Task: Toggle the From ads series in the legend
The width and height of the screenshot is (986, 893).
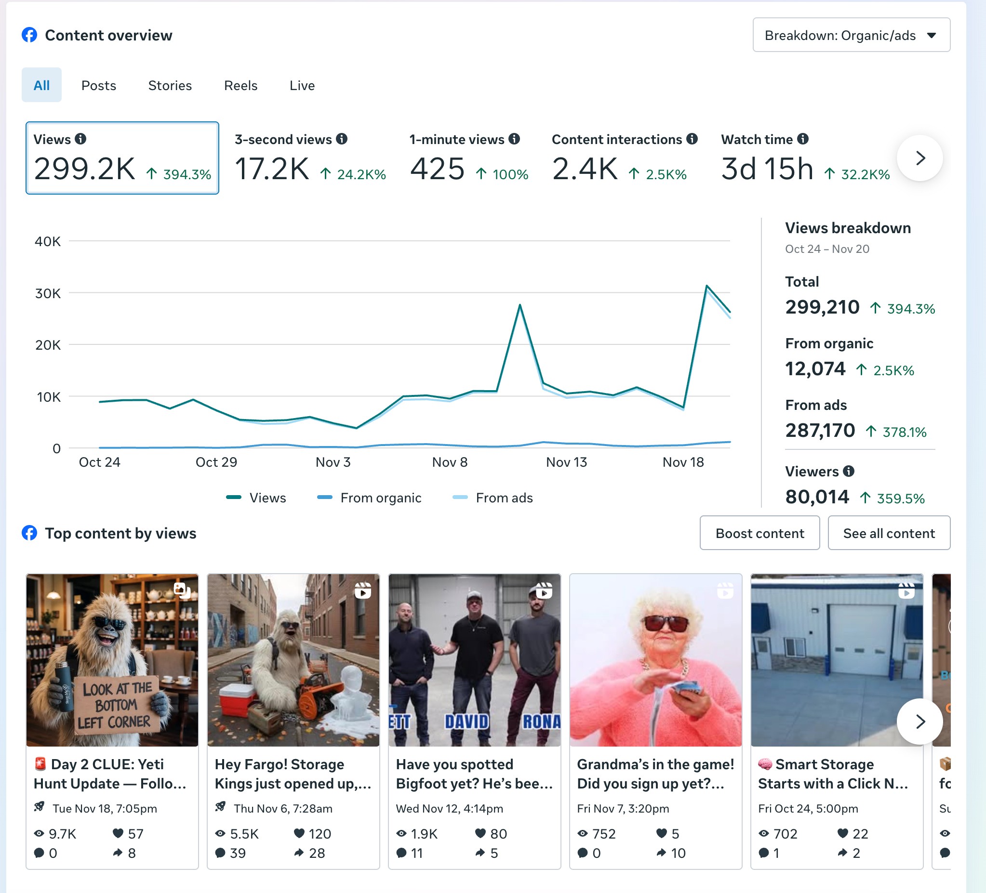Action: pos(493,498)
